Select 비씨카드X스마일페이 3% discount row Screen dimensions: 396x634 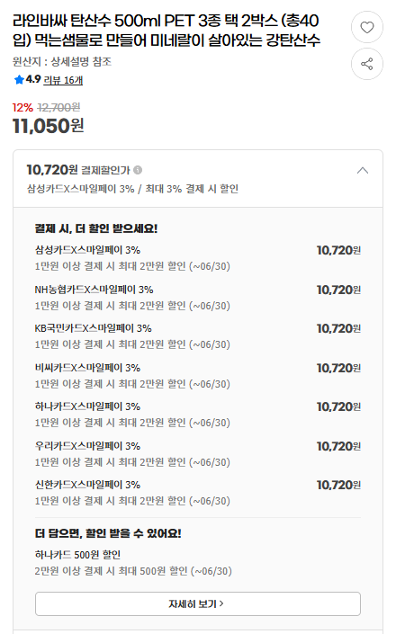198,376
